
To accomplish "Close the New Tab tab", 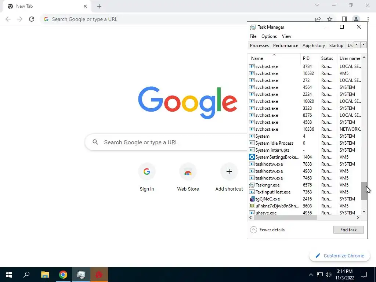I will (x=85, y=6).
